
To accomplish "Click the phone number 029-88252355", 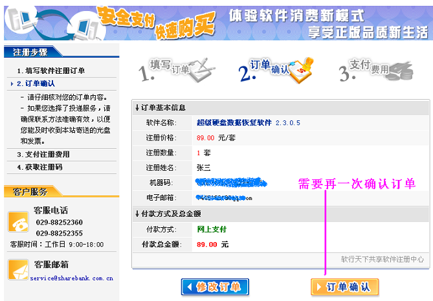I will click(59, 233).
